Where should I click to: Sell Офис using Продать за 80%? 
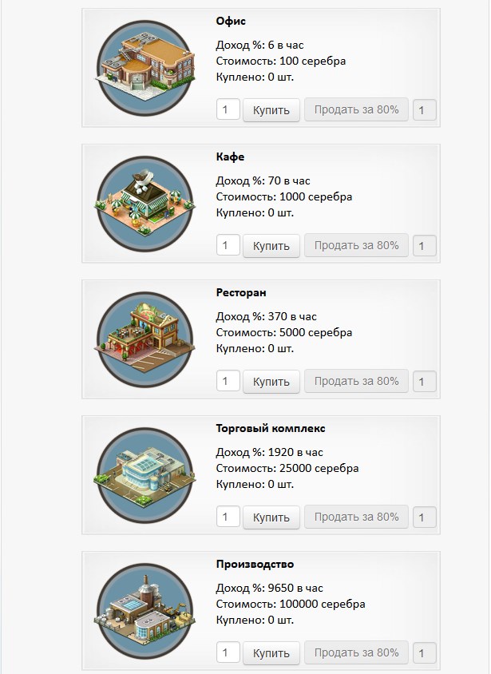pyautogui.click(x=356, y=109)
